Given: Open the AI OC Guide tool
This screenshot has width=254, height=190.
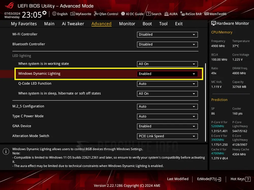Looking at the screenshot, I should pyautogui.click(x=132, y=14).
